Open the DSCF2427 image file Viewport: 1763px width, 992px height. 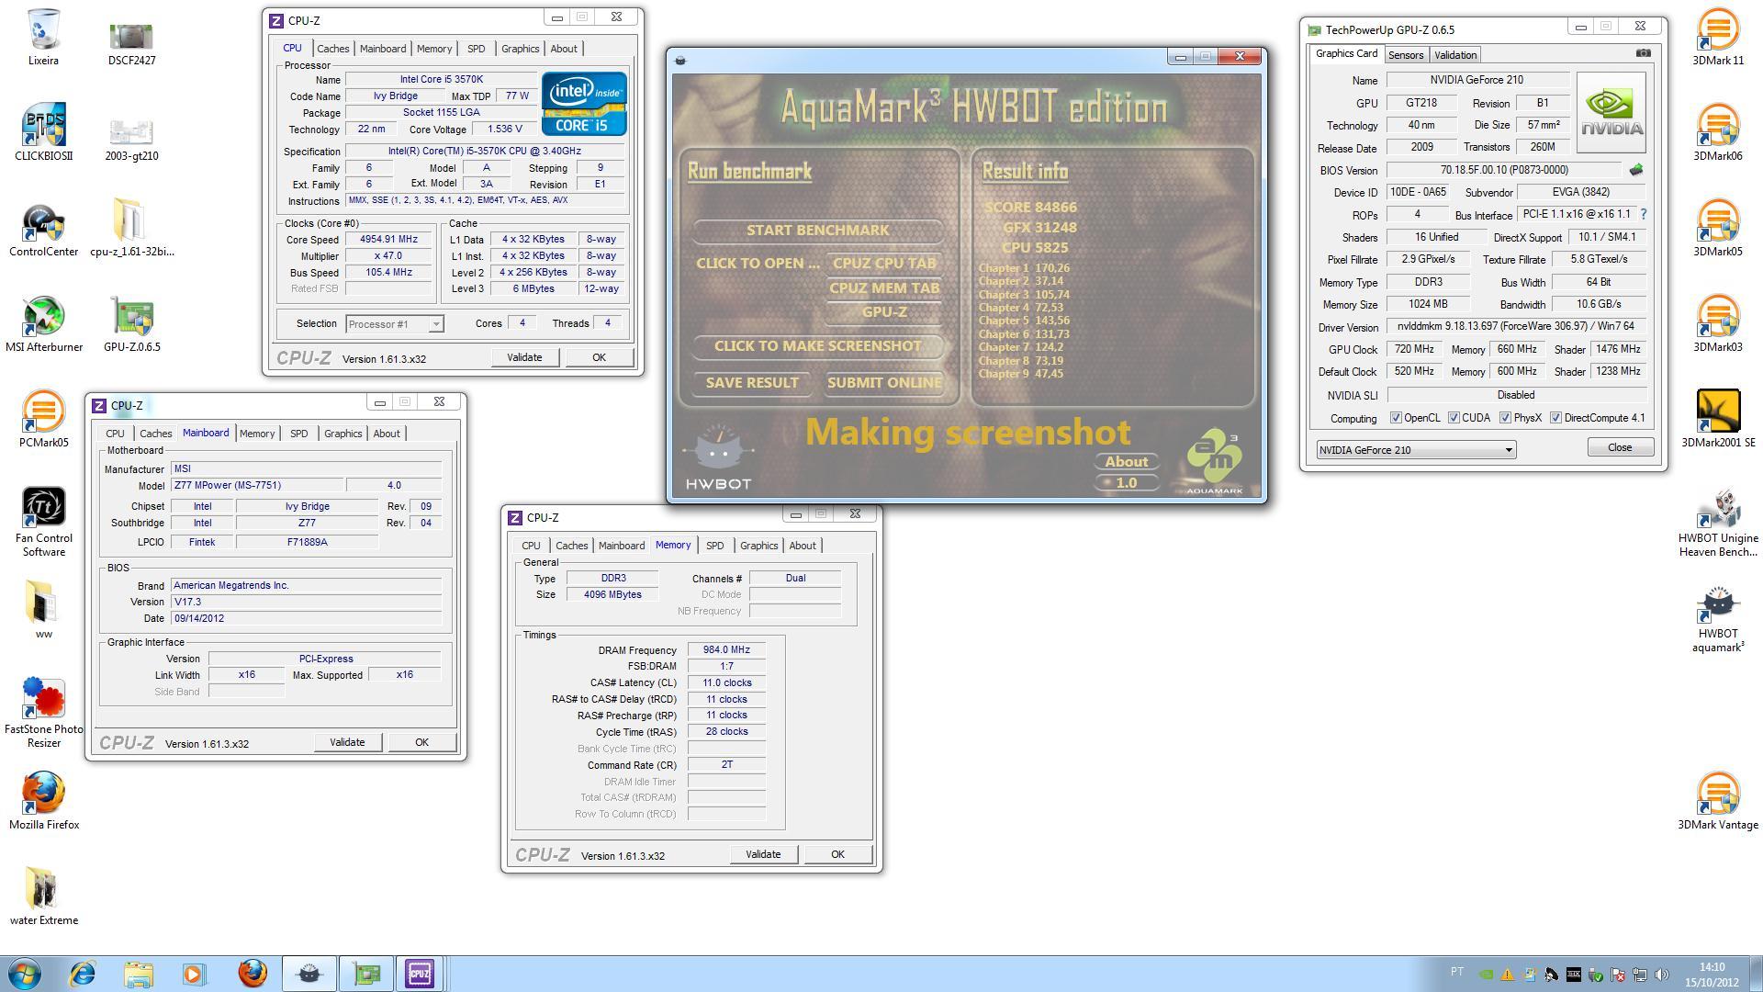pos(131,43)
